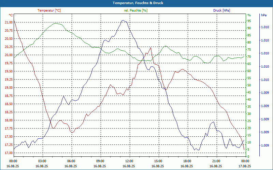Click the '21,00' temperature axis value
The image size is (273, 170).
pos(9,22)
